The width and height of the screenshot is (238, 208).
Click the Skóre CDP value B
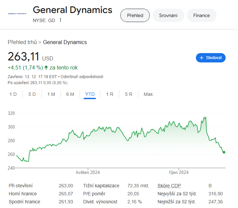(210, 186)
